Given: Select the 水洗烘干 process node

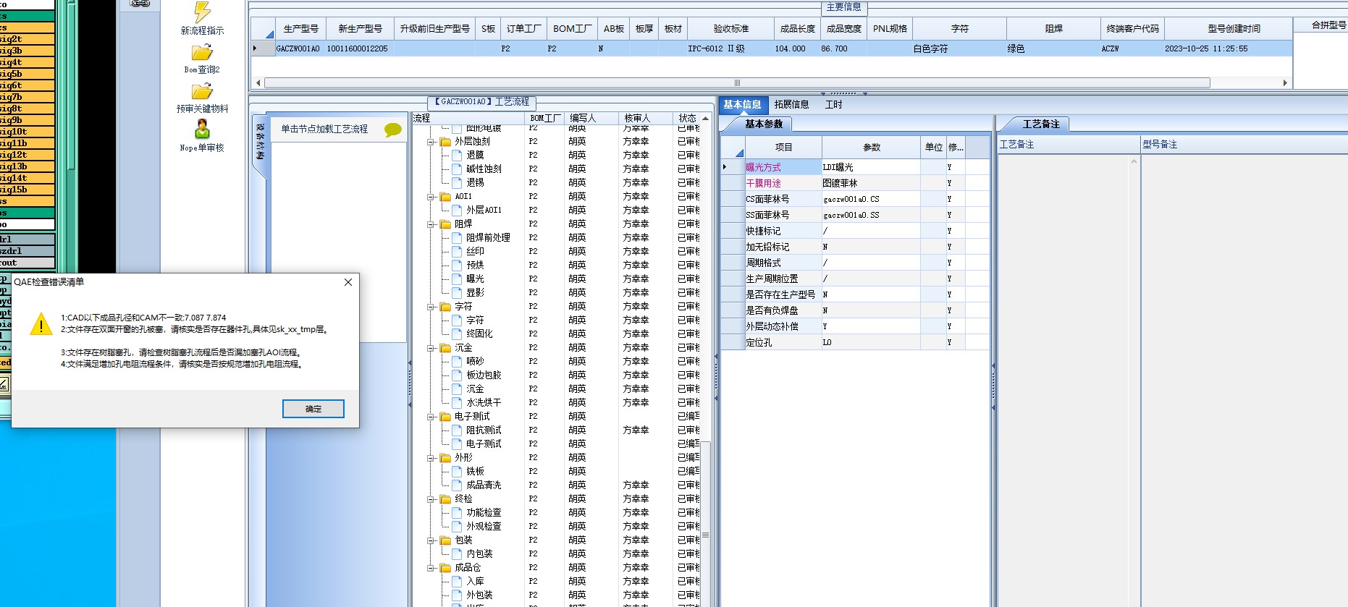Looking at the screenshot, I should pyautogui.click(x=484, y=402).
